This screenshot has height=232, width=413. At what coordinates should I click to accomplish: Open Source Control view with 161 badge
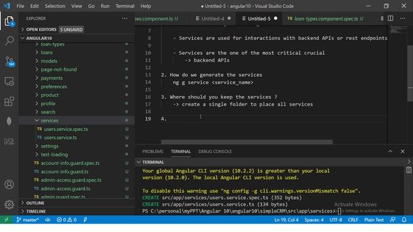tap(10, 61)
